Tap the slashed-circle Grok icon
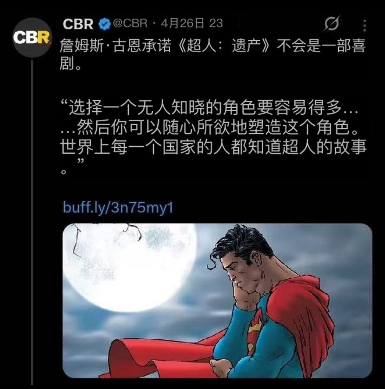 point(332,24)
